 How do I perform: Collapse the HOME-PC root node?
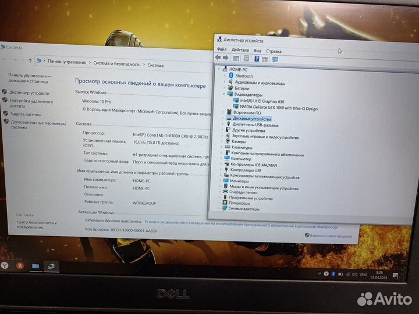[x=219, y=69]
